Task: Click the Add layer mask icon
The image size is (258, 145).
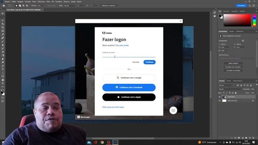Action: 239,138
